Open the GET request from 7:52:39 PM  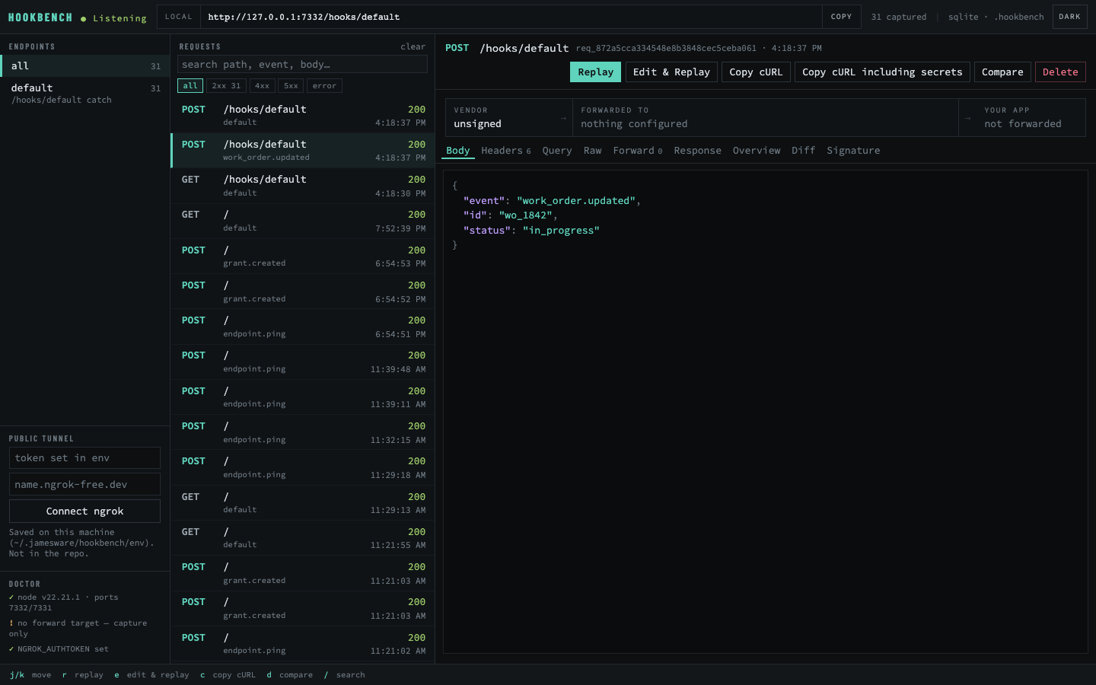click(x=303, y=221)
